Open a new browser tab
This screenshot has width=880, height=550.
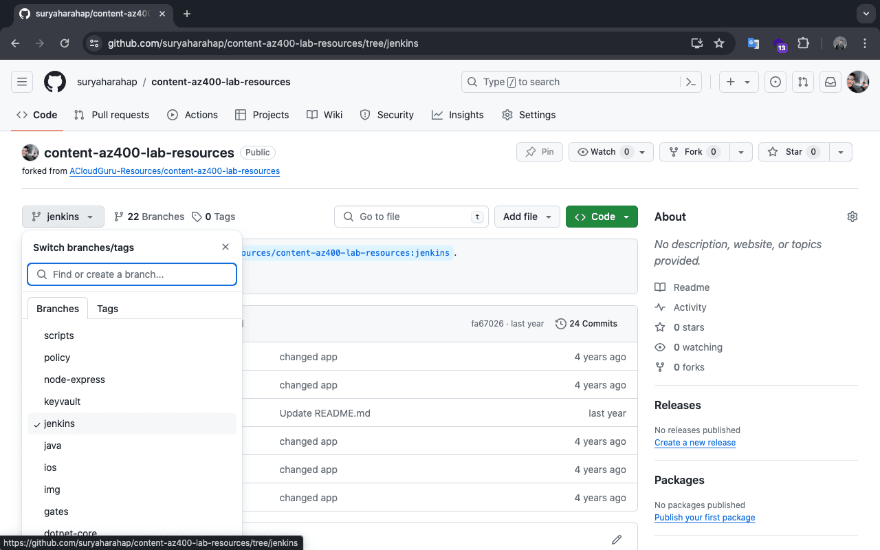pos(187,14)
